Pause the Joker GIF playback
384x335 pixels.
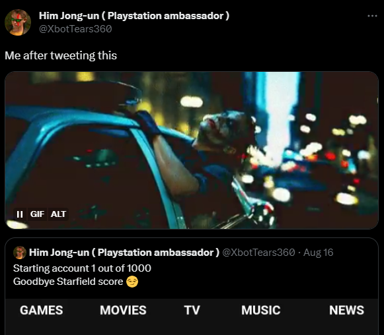pos(20,214)
